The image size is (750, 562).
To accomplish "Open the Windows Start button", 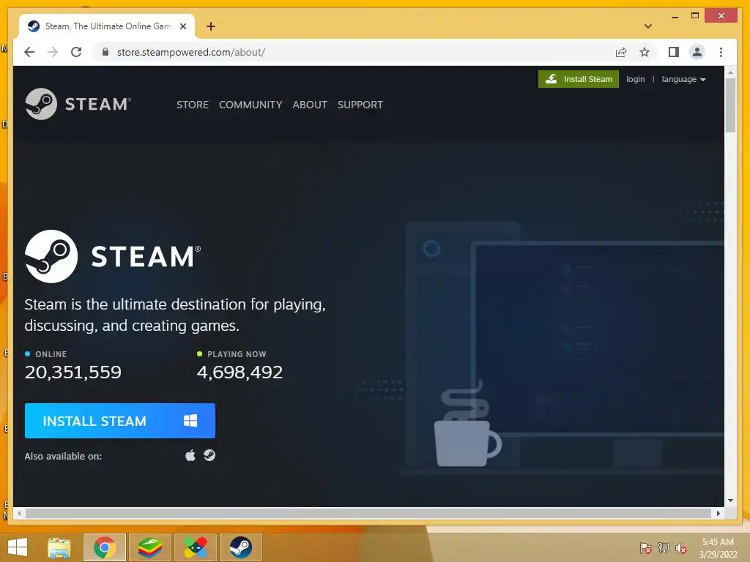I will [x=18, y=547].
